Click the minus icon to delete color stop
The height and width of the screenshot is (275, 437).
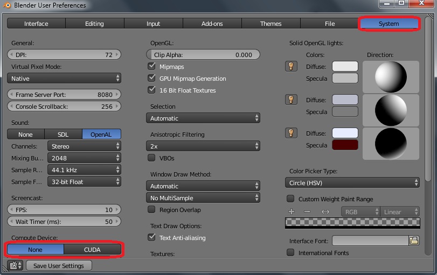coord(307,212)
